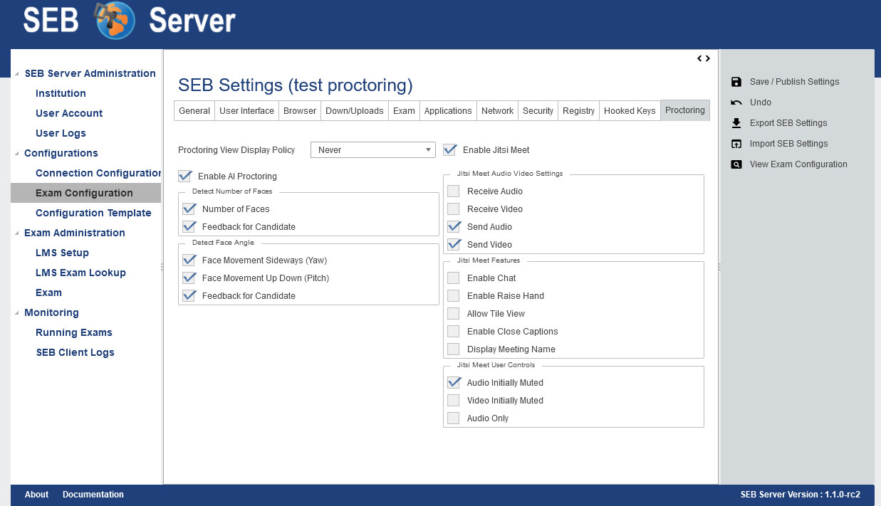The image size is (881, 506).
Task: Click the Save / Publish Settings disk icon
Action: point(736,82)
